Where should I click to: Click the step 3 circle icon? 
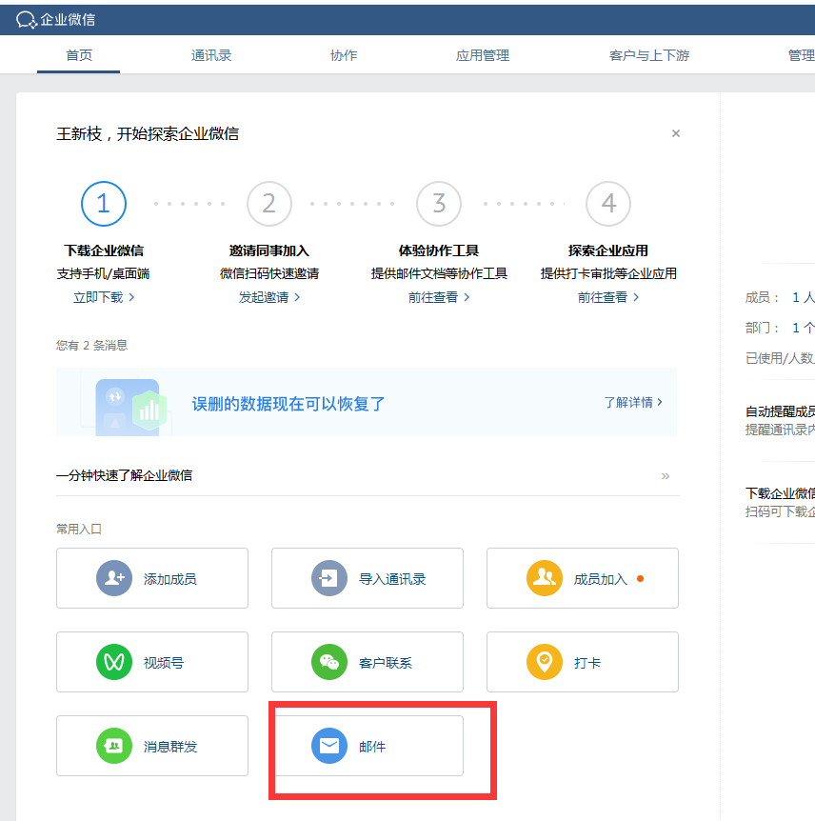point(439,204)
